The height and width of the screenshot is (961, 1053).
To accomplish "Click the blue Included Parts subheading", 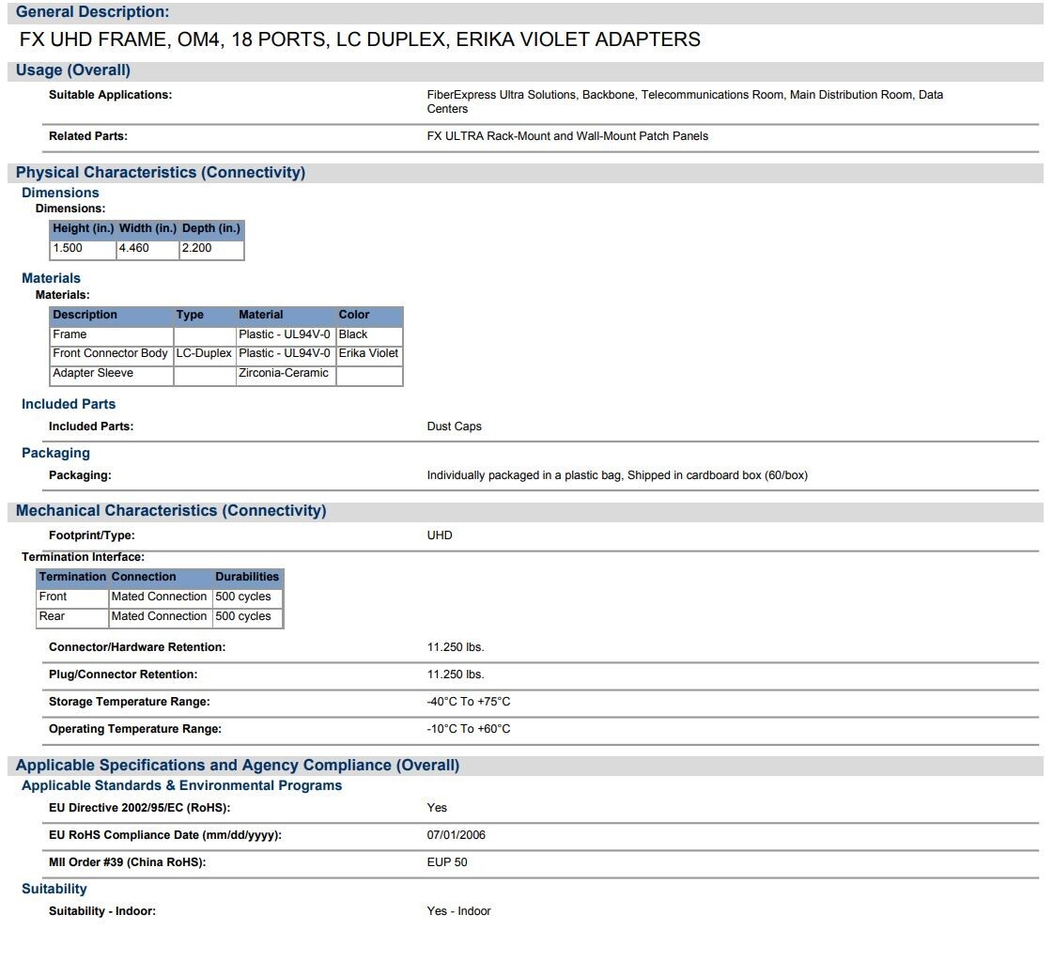I will coord(69,404).
